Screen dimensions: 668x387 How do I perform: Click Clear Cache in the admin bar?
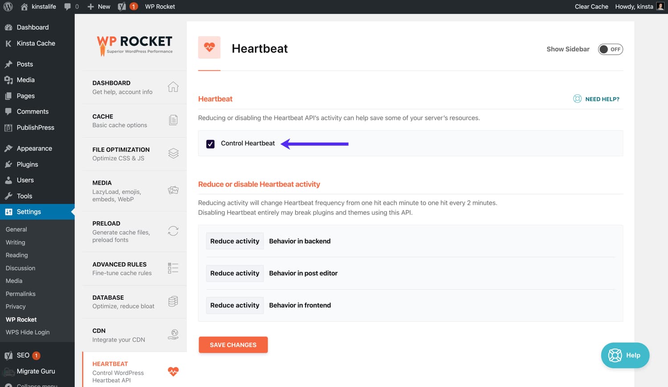click(591, 6)
